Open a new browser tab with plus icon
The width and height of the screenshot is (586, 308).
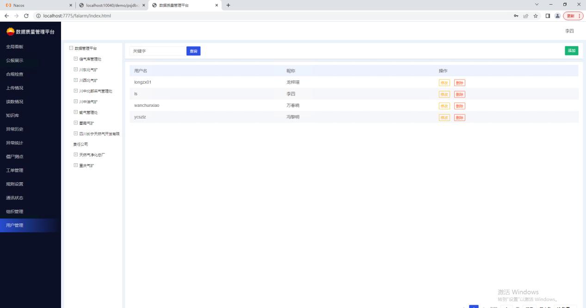(228, 5)
